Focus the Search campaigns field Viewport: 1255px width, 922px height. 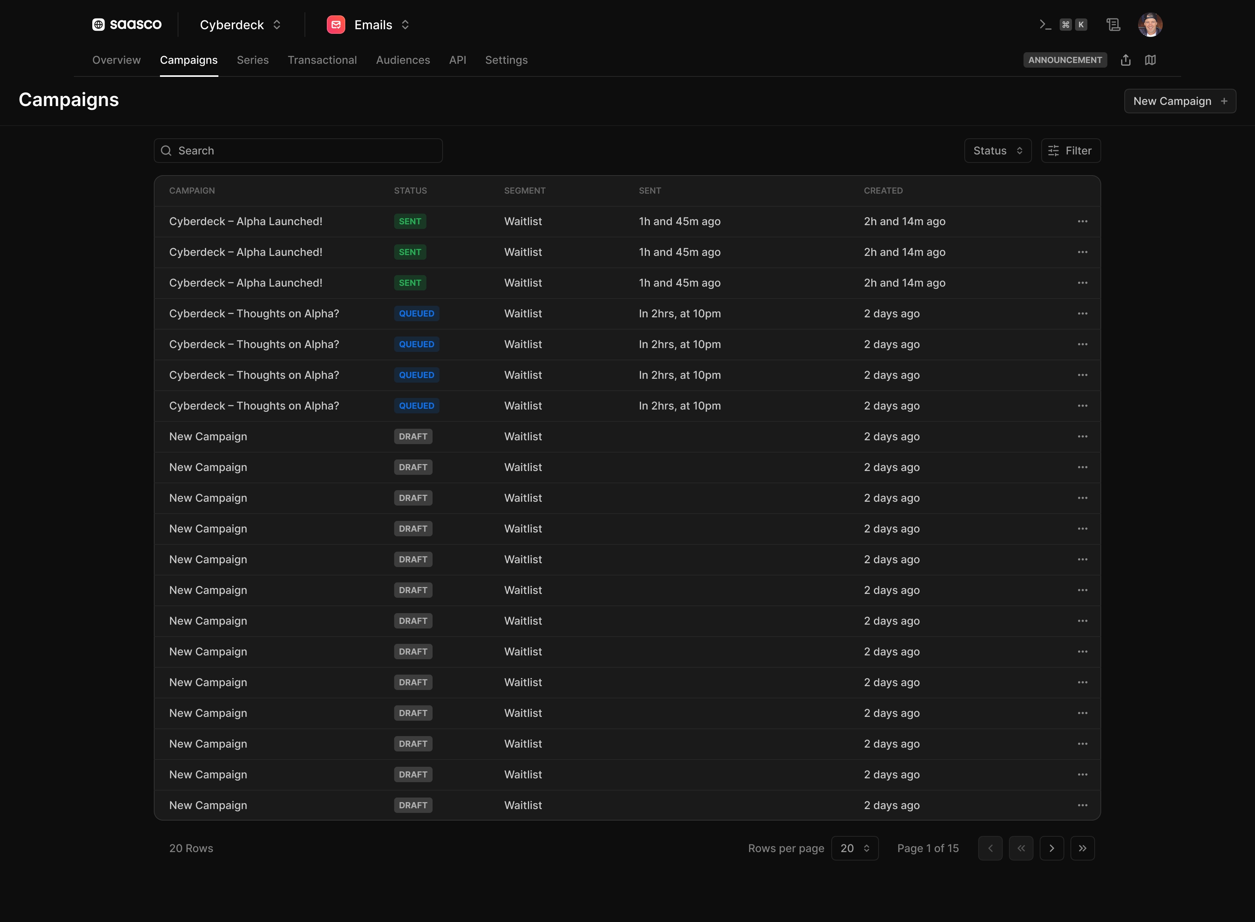(298, 151)
